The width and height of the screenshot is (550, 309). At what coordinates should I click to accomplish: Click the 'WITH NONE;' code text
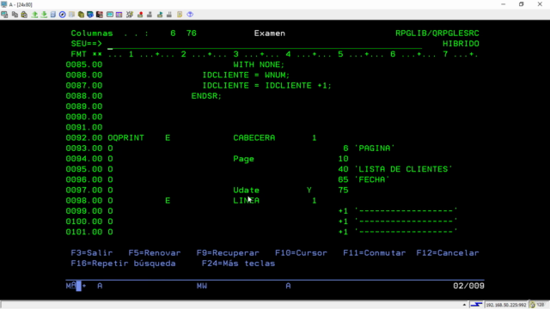pyautogui.click(x=259, y=65)
